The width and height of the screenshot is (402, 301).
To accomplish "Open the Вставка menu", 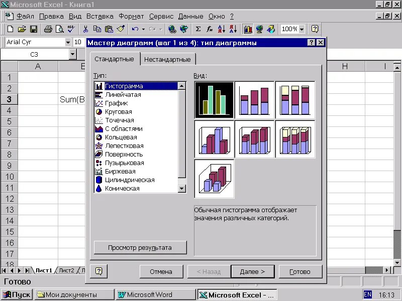I will [99, 17].
